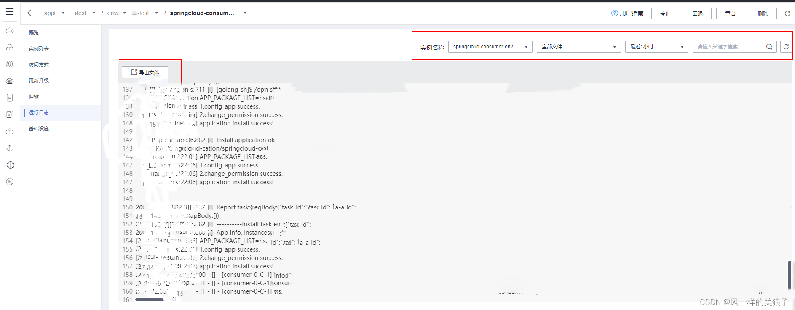
Task: Click the vertical scrollbar of log panel
Action: click(790, 275)
